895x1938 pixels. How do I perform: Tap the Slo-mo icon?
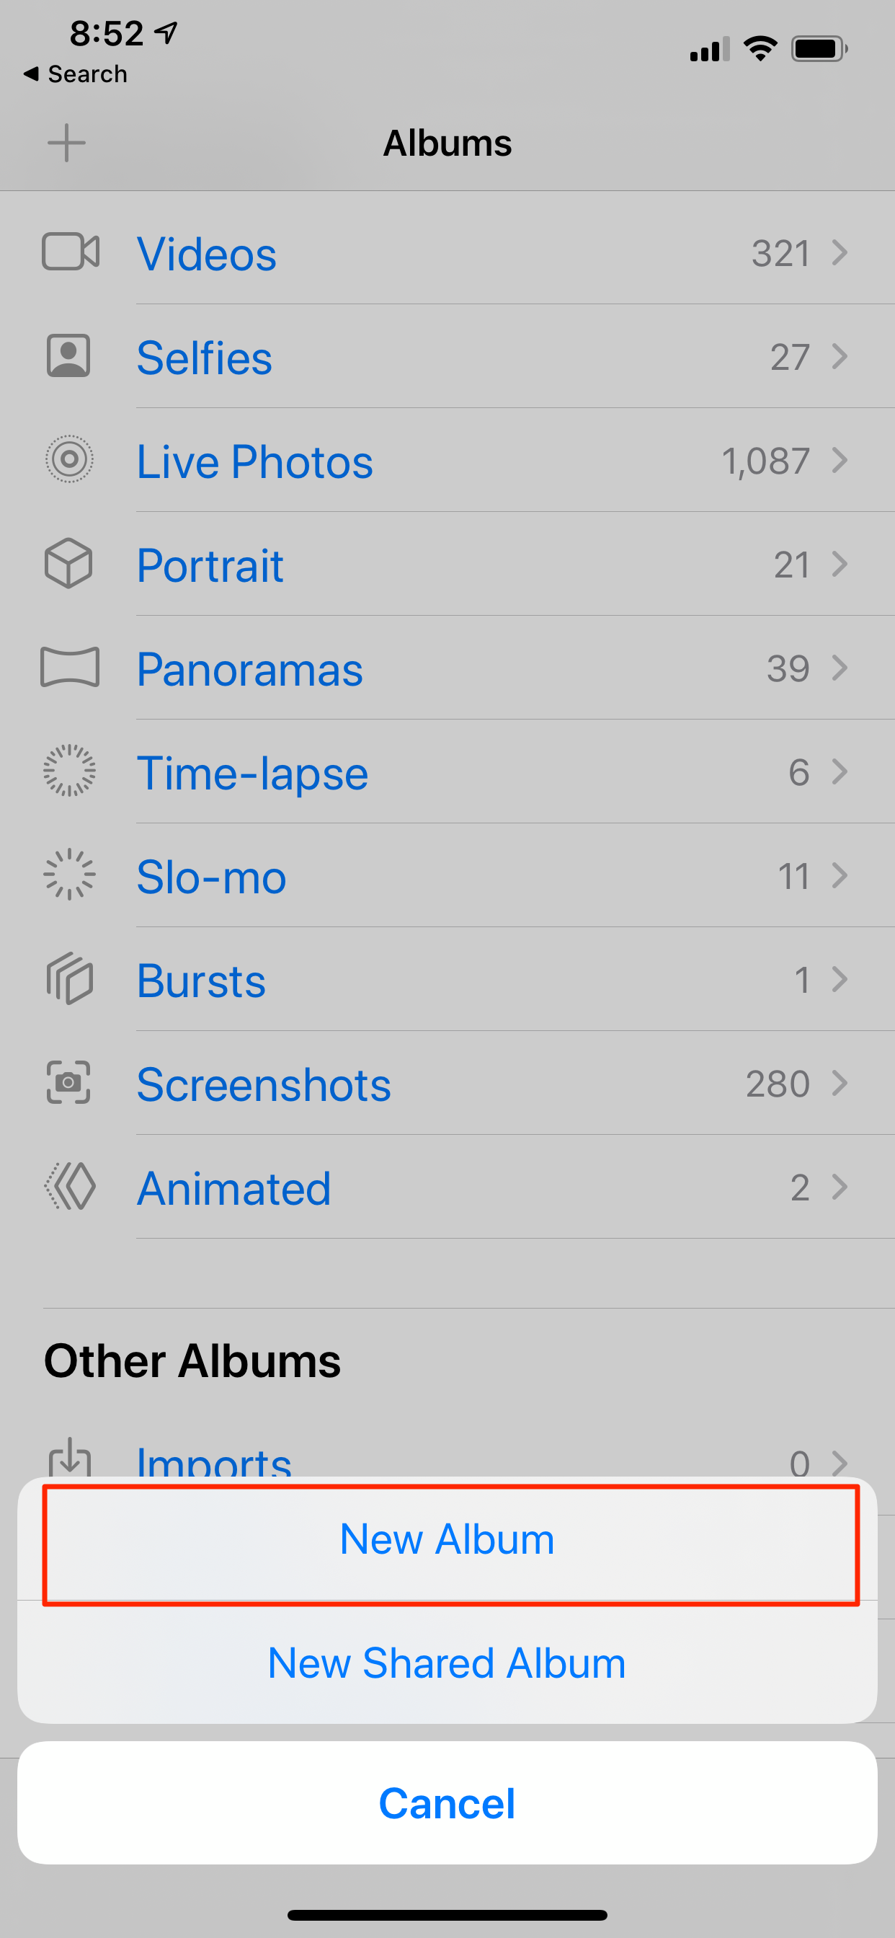click(x=69, y=875)
